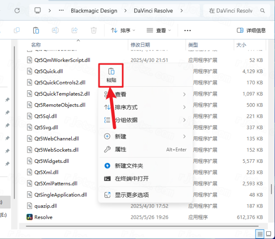Open the toolbar more options ellipsis
275x239 pixels.
[x=187, y=31]
